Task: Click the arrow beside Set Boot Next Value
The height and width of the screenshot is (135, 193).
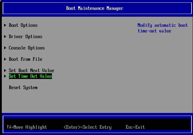Action: tap(5, 70)
